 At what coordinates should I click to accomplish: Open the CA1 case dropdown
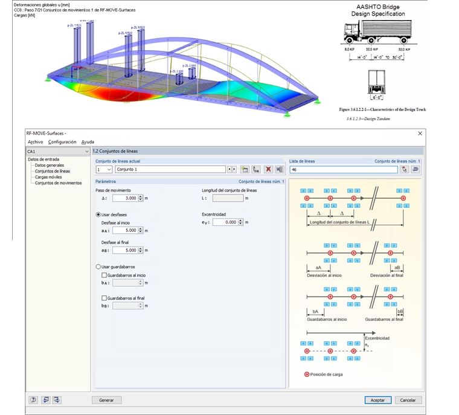click(86, 152)
